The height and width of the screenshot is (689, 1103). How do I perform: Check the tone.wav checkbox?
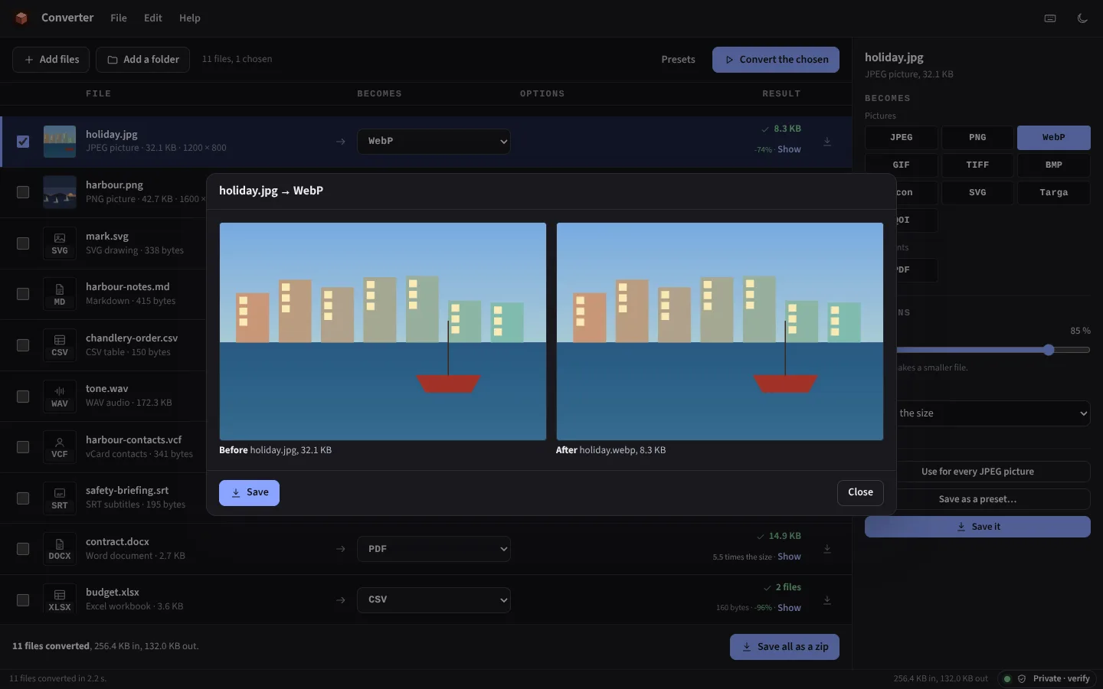[23, 397]
